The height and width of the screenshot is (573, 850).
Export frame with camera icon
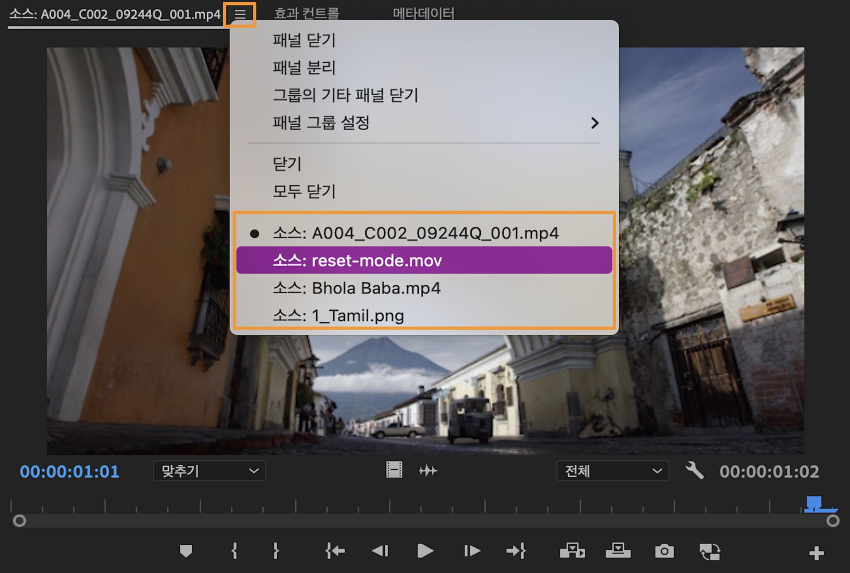(664, 551)
